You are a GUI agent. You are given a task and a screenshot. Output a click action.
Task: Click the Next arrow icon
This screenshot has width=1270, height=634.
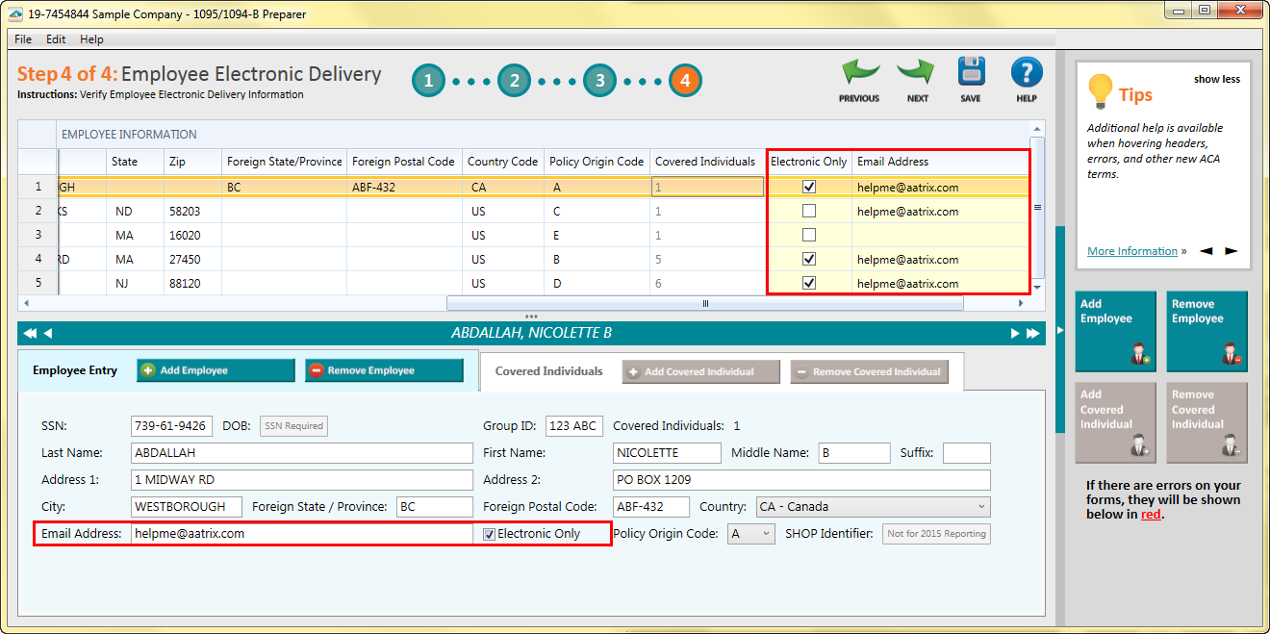pos(917,74)
